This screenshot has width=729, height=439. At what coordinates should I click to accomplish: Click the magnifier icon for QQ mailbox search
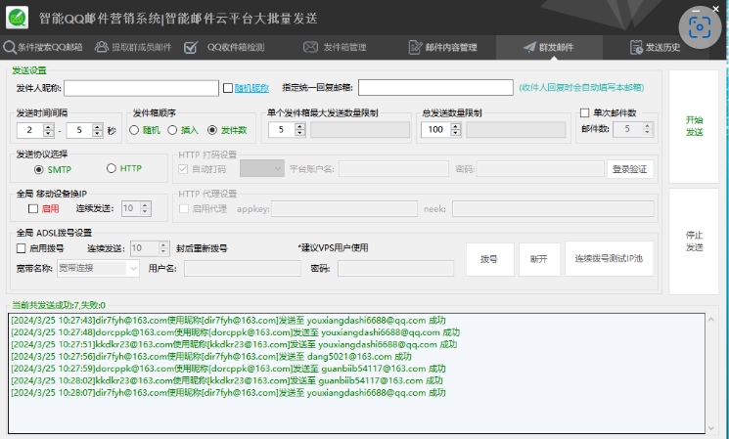coord(10,47)
